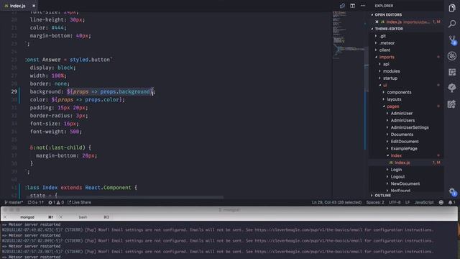This screenshot has height=259, width=460.
Task: Open the Extensions view icon
Action: [452, 72]
